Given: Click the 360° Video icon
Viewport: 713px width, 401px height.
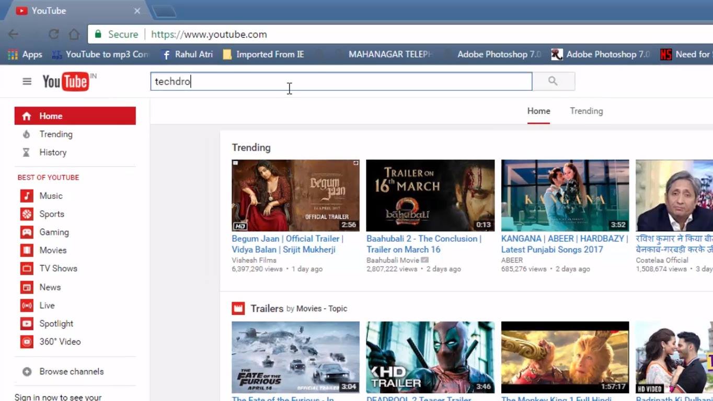Looking at the screenshot, I should (27, 342).
